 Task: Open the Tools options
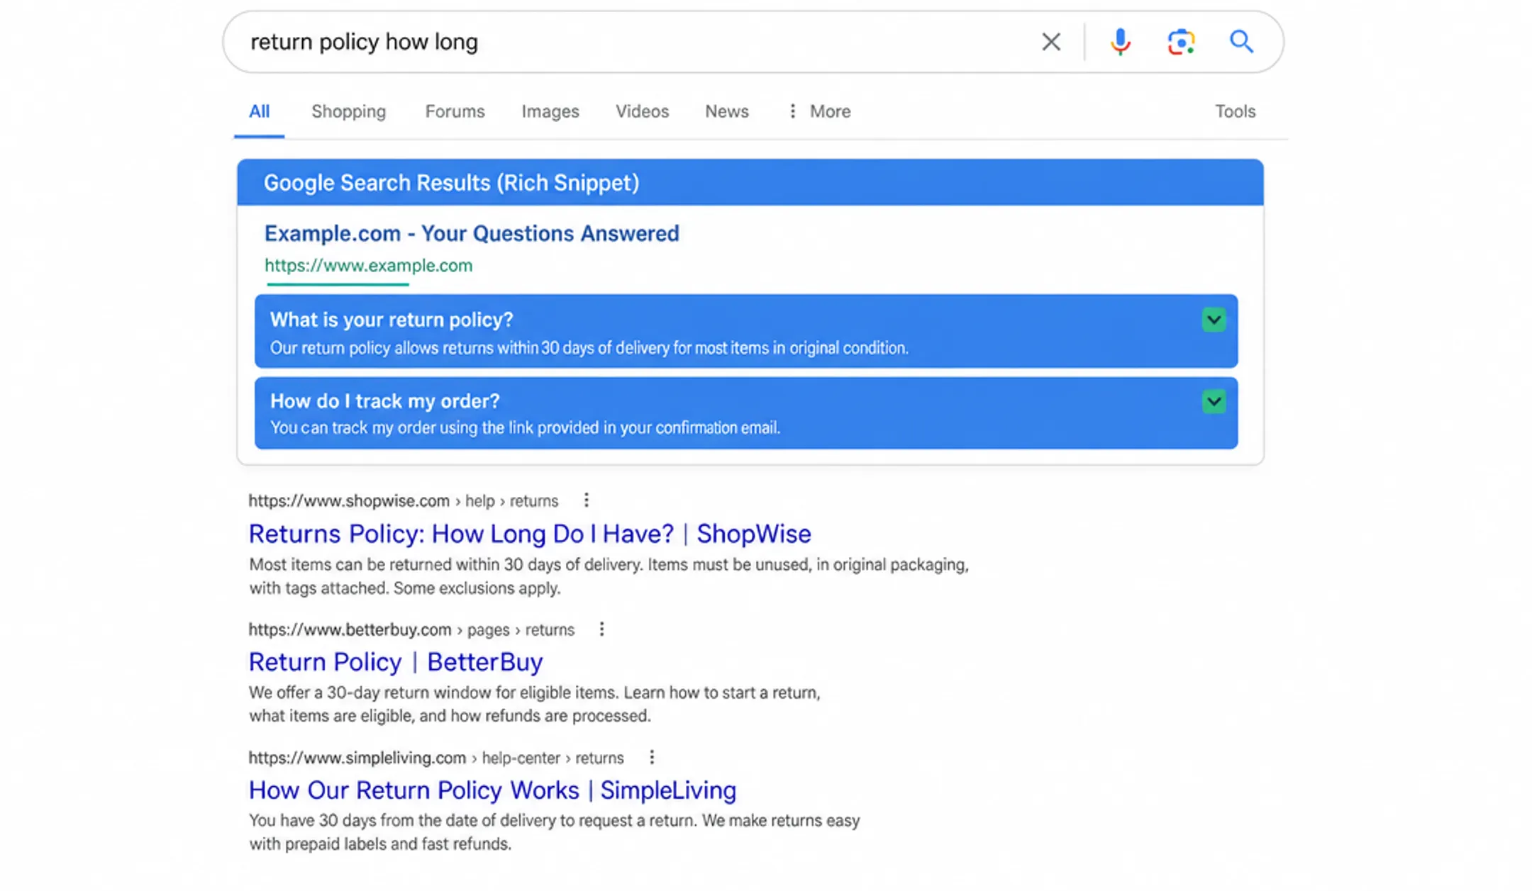point(1235,111)
